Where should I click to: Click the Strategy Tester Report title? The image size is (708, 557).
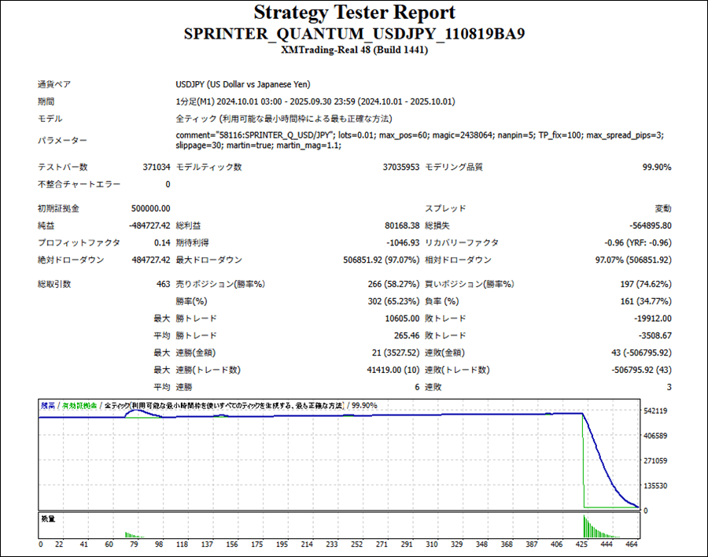(354, 13)
